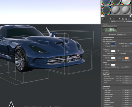The width and height of the screenshot is (132, 107).
Task: Enable the Thin-walled checkbox
Action: pos(119,53)
